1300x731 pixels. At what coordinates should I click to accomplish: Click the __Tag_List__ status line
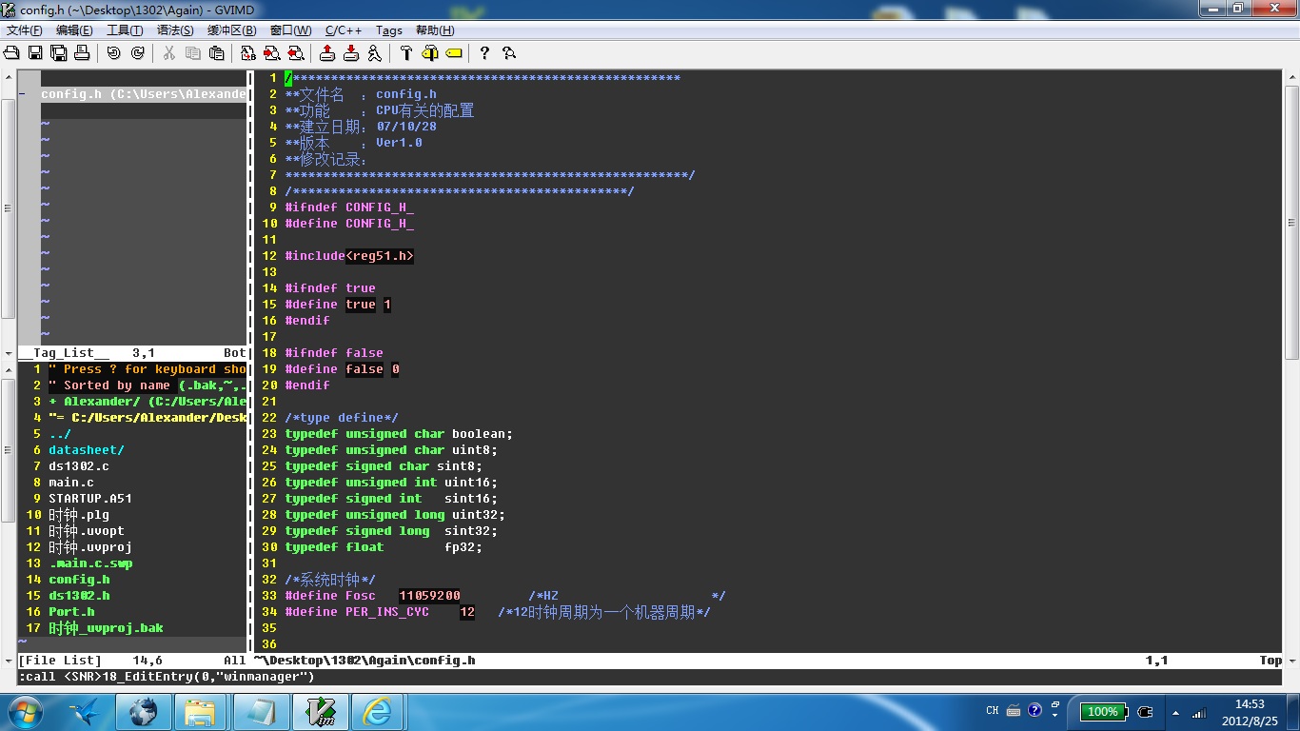tap(131, 353)
